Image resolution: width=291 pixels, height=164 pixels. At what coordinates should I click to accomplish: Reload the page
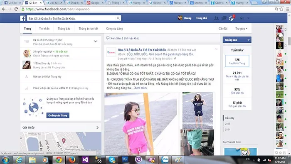(x=16, y=9)
